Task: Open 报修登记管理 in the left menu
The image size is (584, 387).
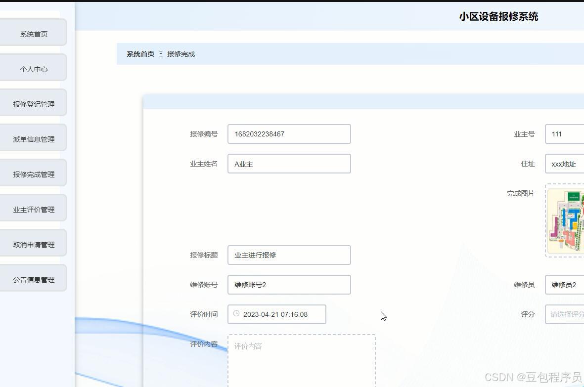Action: pyautogui.click(x=33, y=103)
